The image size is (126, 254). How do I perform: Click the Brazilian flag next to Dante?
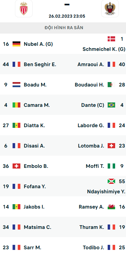(x=111, y=105)
